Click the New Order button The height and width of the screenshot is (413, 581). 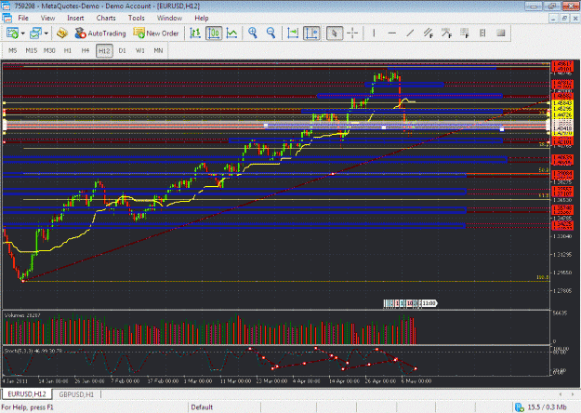(156, 33)
